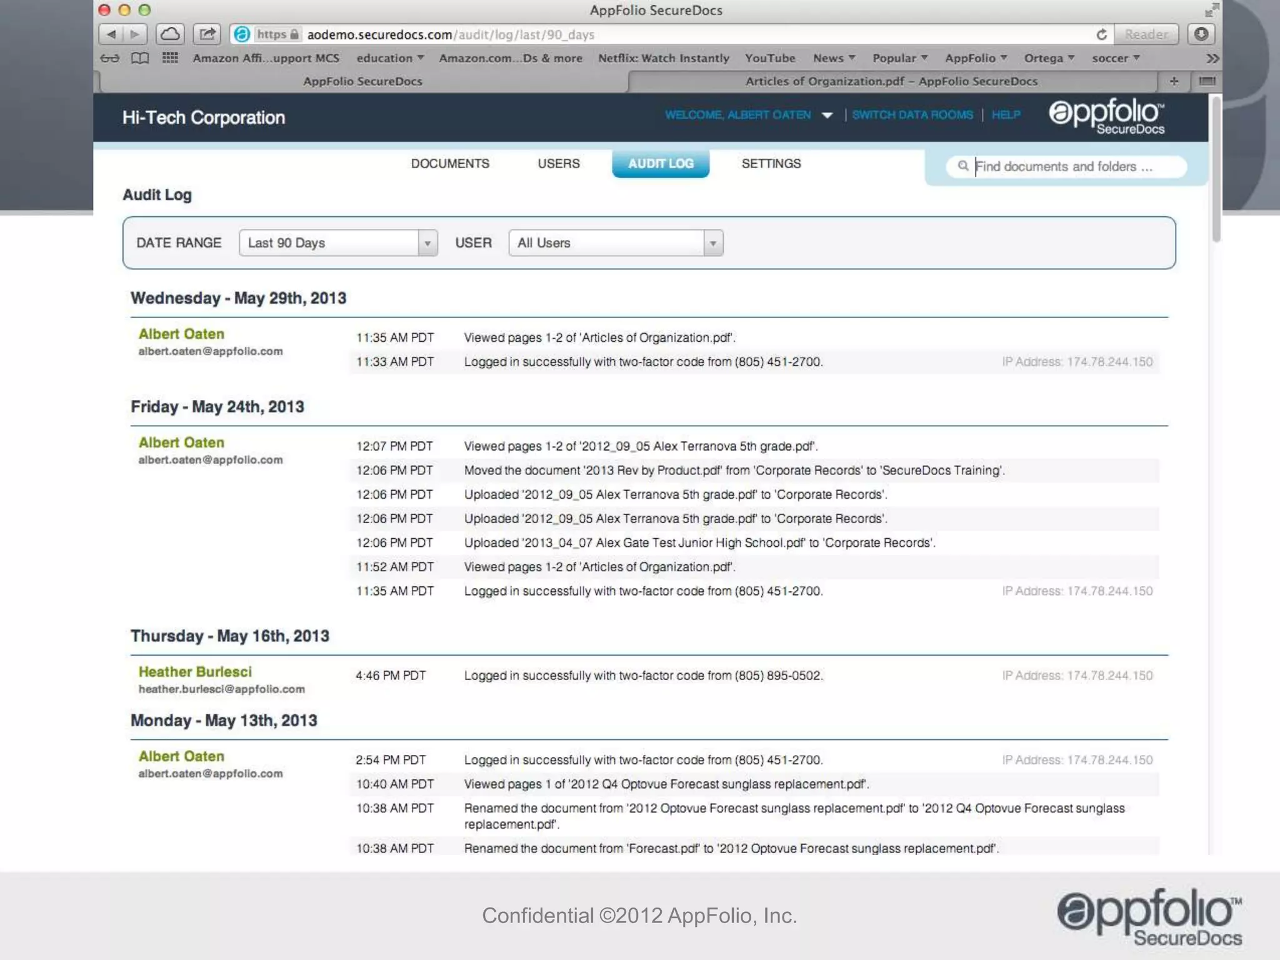
Task: Open the education bookmarks dropdown
Action: (390, 58)
